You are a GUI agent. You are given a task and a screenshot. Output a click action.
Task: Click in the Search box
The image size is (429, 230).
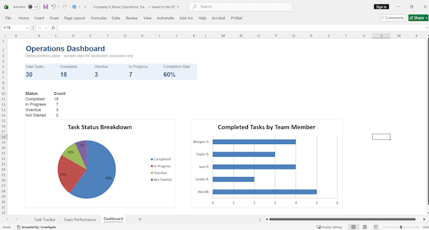click(x=240, y=7)
